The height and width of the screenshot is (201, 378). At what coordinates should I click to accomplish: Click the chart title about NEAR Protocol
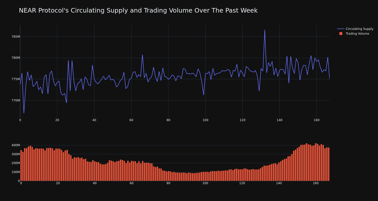click(138, 11)
